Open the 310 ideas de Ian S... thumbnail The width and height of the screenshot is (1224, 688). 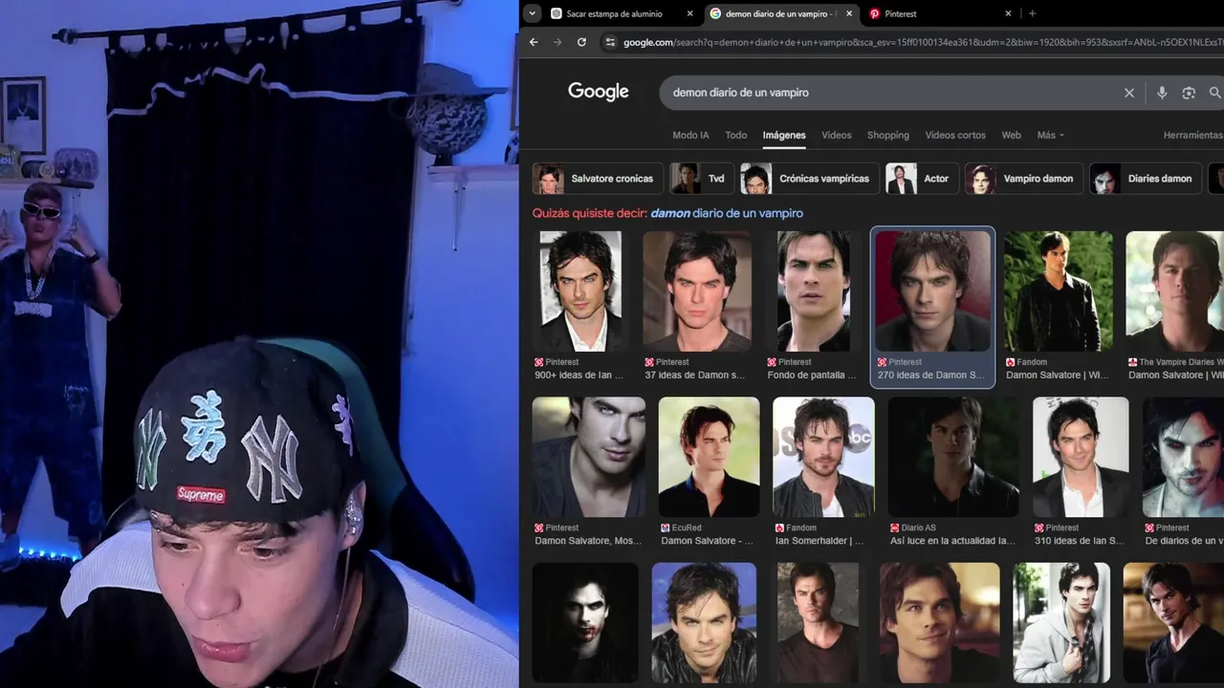click(x=1082, y=458)
